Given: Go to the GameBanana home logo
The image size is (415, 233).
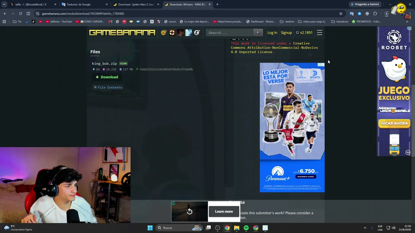Looking at the screenshot, I should coord(122,33).
